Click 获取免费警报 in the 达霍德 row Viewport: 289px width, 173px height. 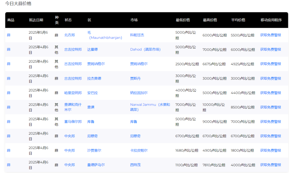click(270, 49)
